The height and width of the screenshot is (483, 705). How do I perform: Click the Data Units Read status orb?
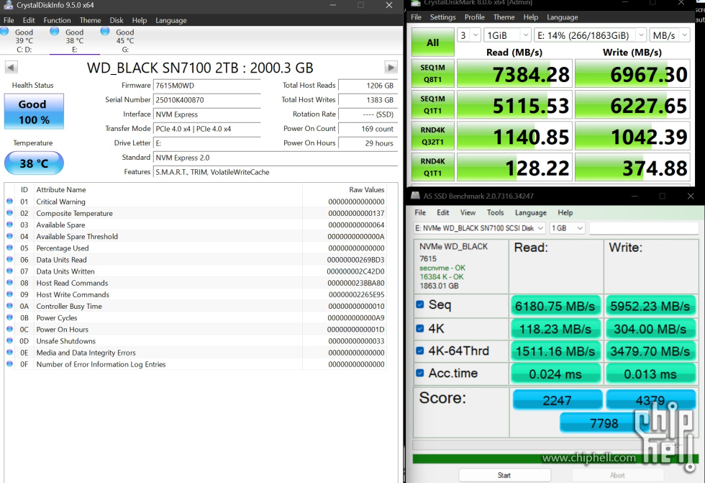click(9, 259)
